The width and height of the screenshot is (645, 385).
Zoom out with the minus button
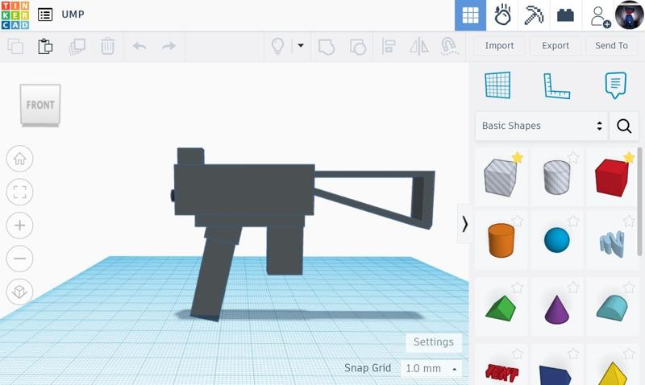coord(19,259)
